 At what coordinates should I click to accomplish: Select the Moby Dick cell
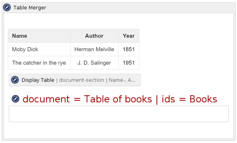click(x=25, y=49)
